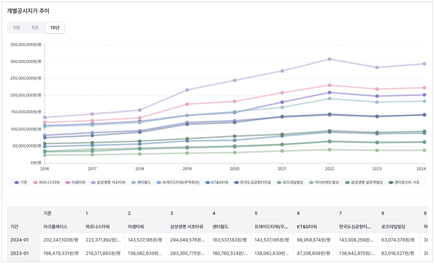Image resolution: width=436 pixels, height=264 pixels.
Task: Click the 센터포인트 서초 legend icon
Action: pyautogui.click(x=391, y=182)
